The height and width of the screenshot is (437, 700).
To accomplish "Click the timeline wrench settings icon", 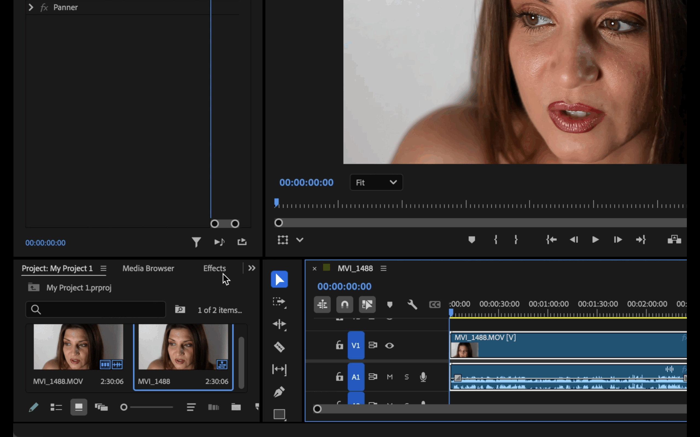I will pyautogui.click(x=412, y=304).
